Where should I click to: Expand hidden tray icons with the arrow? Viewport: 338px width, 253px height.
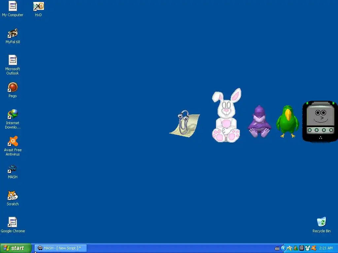[x=284, y=248]
